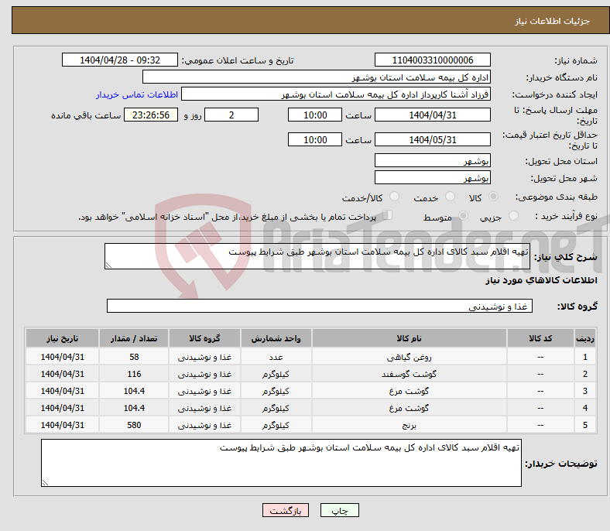Image resolution: width=610 pixels, height=531 pixels.
Task: Click the گروه کالا field غذا و نوشیدنی
Action: tap(320, 306)
